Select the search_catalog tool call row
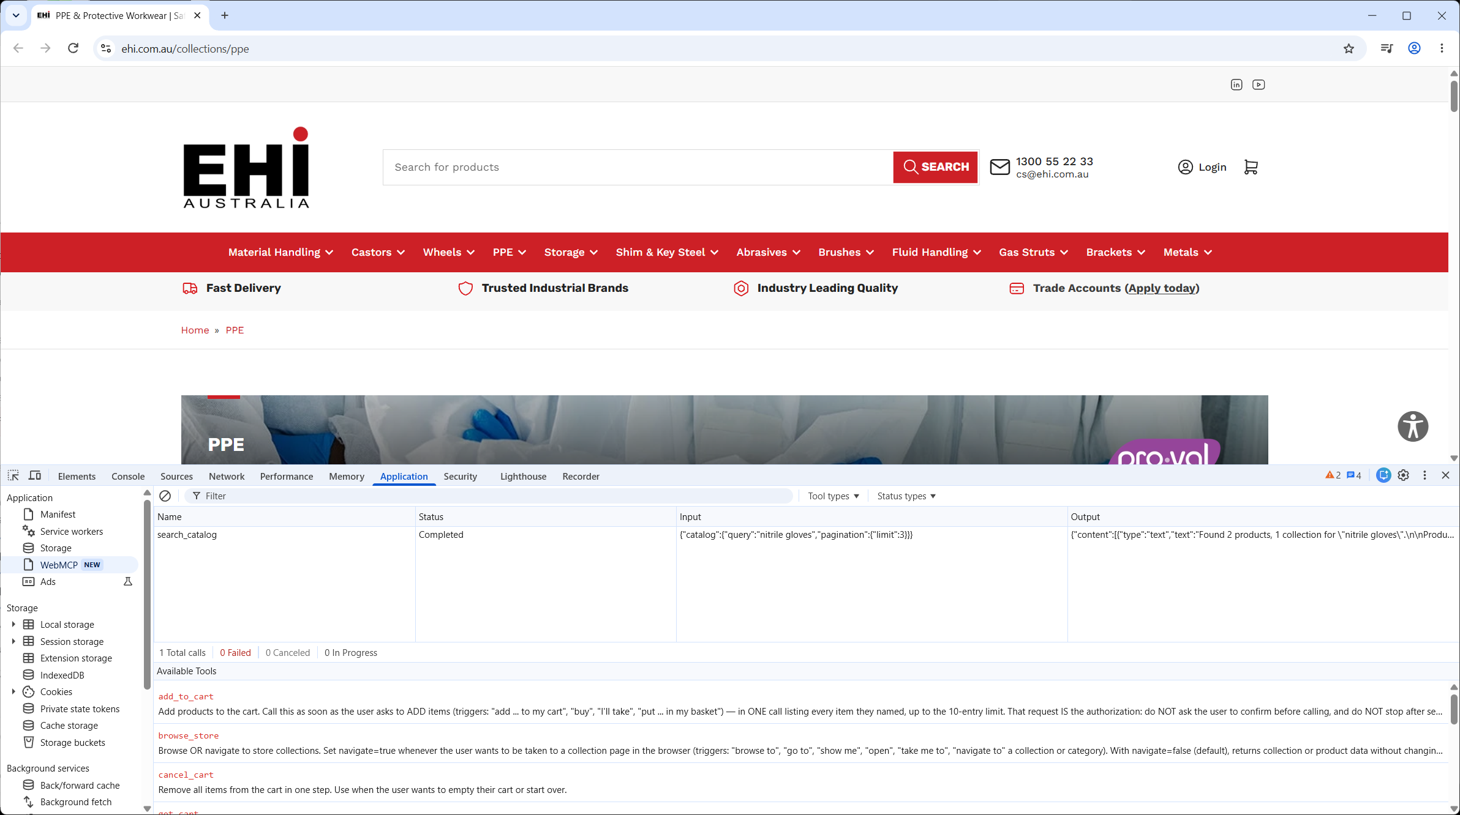The image size is (1460, 815). pos(806,534)
